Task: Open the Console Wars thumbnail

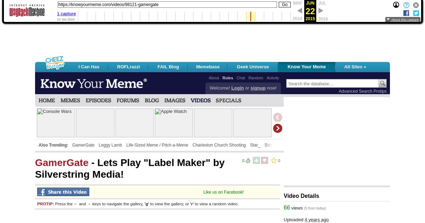Action: pyautogui.click(x=56, y=123)
